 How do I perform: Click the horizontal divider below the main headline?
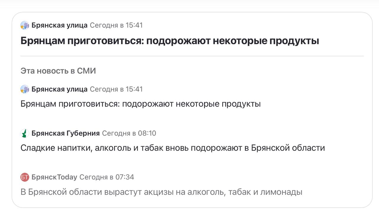(x=192, y=56)
